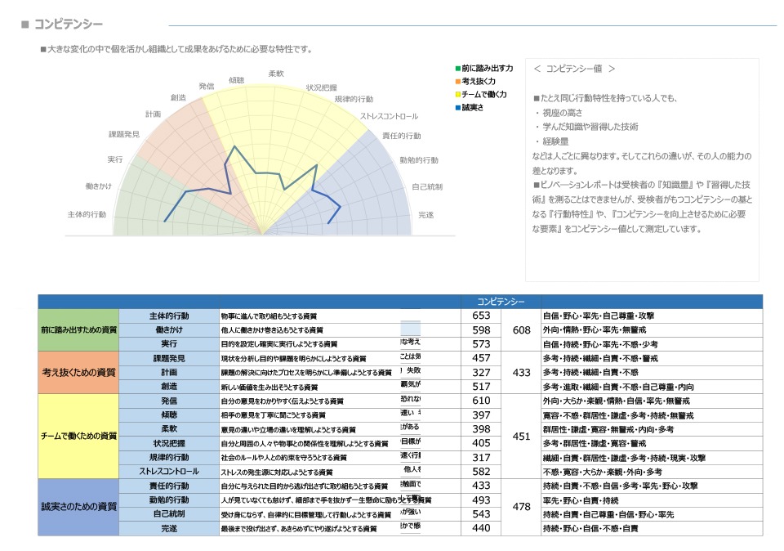This screenshot has height=551, width=784.
Task: Select the 前に踏み出すための資質 category cell
Action: (x=78, y=330)
